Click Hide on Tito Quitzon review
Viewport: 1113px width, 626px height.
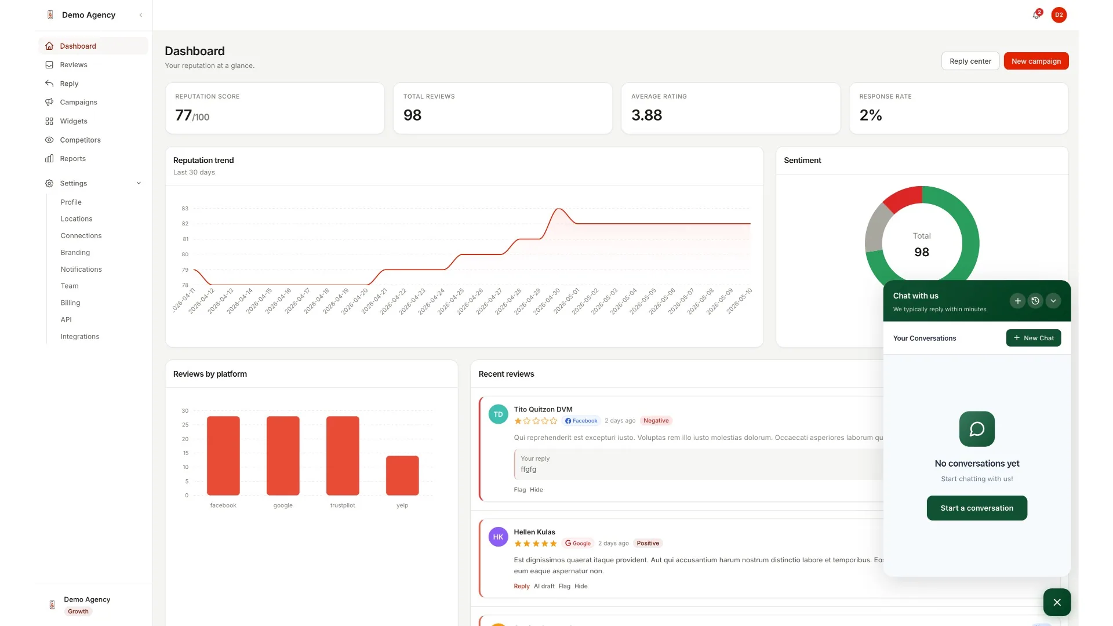pyautogui.click(x=536, y=490)
